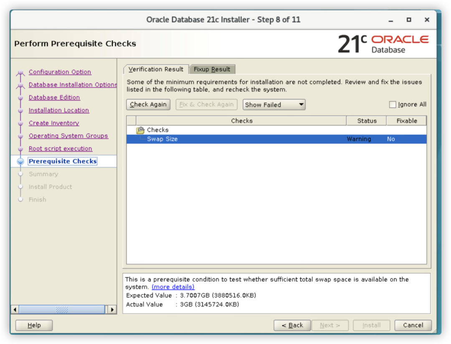Click the Next button

click(x=330, y=325)
